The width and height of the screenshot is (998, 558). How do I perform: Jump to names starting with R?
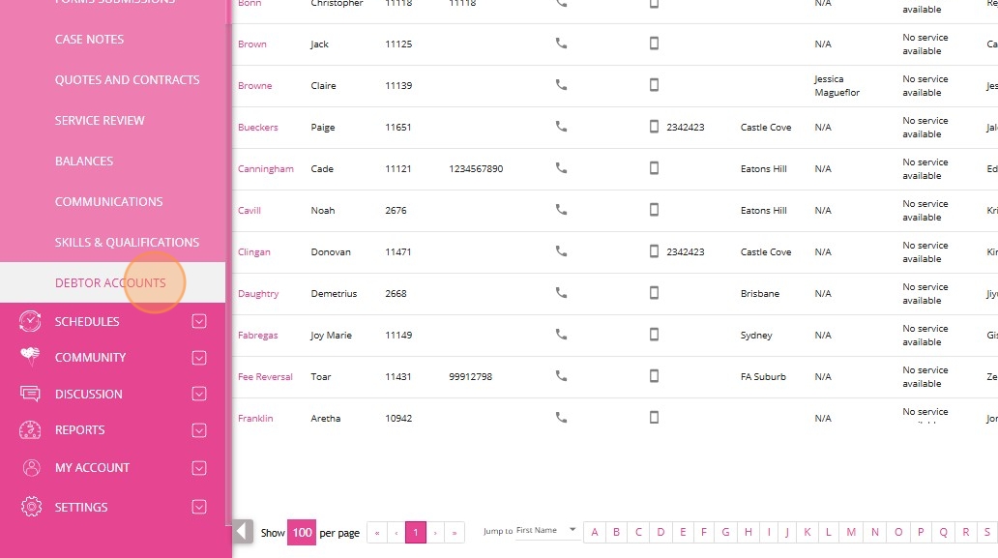click(x=965, y=532)
